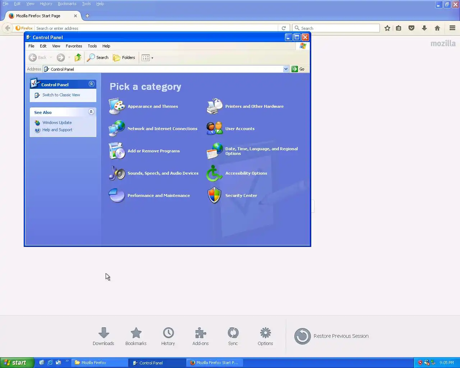This screenshot has height=368, width=460.
Task: Open the Control Panel View menu
Action: [56, 46]
